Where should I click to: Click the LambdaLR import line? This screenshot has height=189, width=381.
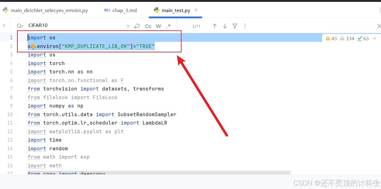pos(97,123)
